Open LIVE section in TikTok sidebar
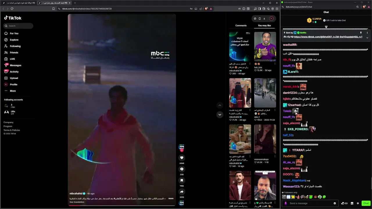 tap(12, 59)
